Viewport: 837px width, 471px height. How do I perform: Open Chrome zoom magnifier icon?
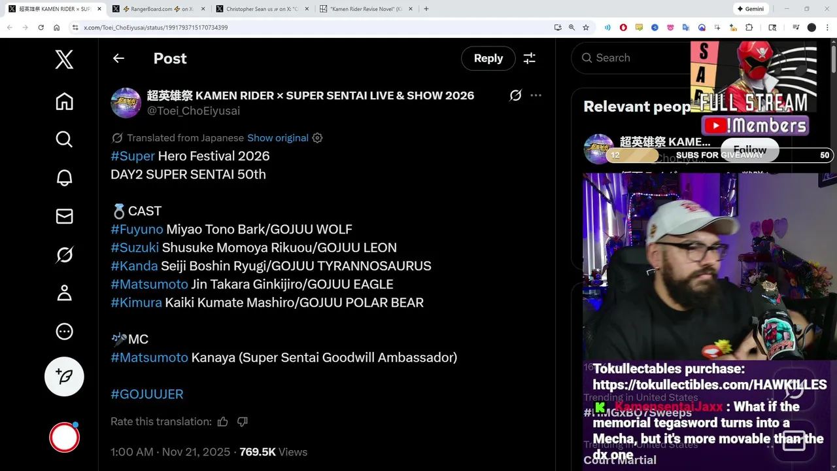coord(572,27)
